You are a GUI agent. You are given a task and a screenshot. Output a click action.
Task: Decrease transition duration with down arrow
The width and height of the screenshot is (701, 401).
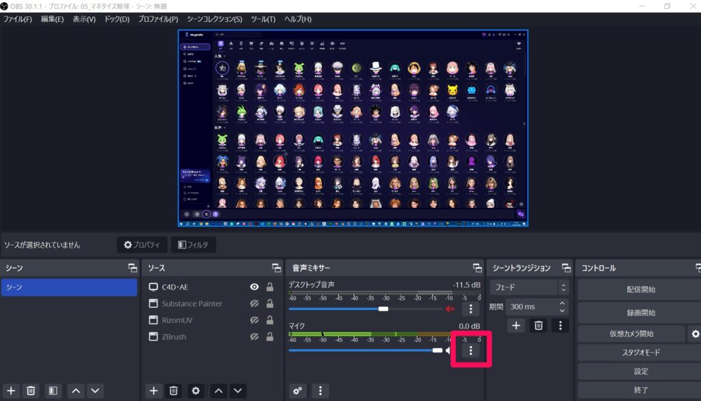pyautogui.click(x=562, y=310)
